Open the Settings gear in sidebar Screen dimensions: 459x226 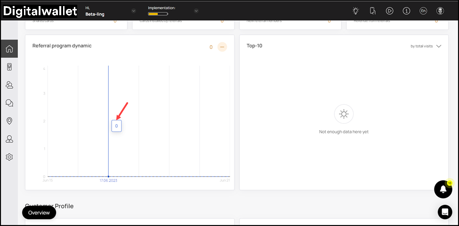[9, 157]
